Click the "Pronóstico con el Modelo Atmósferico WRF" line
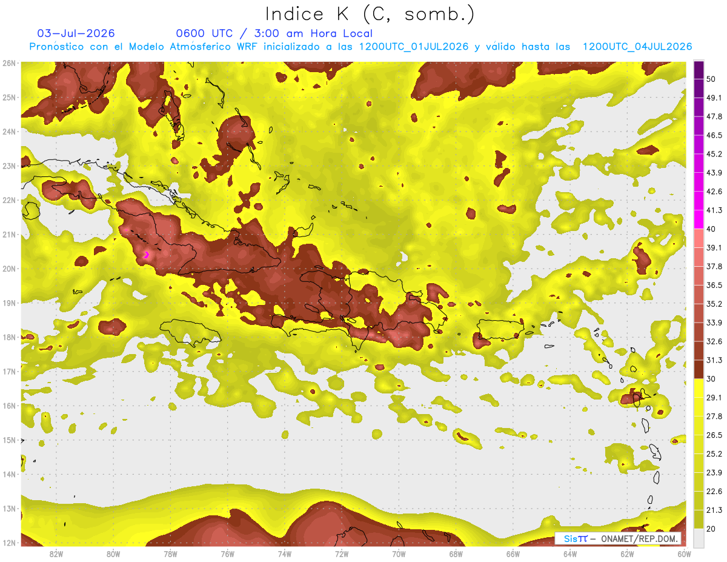 tap(360, 47)
